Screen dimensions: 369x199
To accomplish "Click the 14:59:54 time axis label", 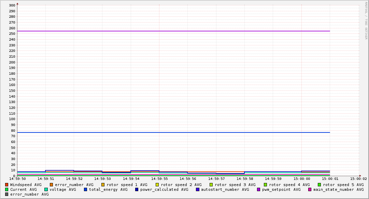I will pos(131,179).
